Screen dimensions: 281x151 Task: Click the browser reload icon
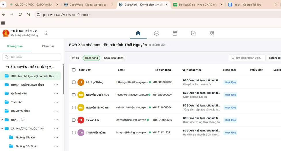click(20, 14)
